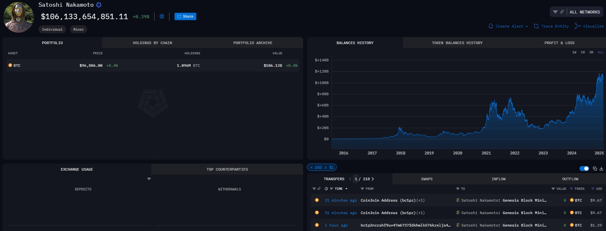The image size is (606, 231).
Task: Go to next transfers page arrow
Action: (x=372, y=179)
